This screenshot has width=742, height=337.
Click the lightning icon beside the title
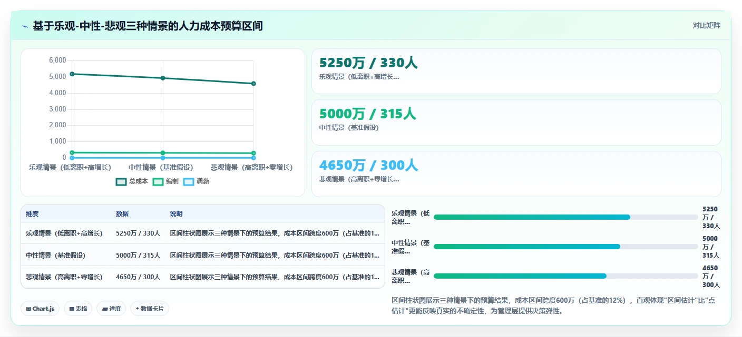[25, 26]
